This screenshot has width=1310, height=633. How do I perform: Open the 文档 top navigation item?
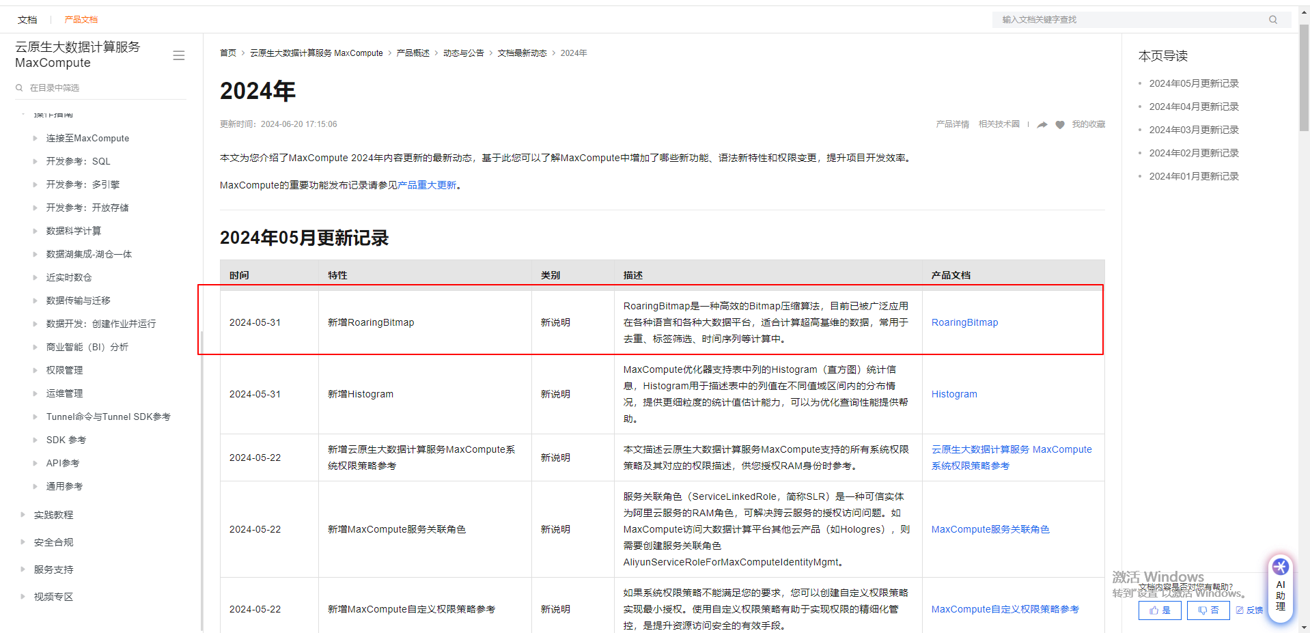pyautogui.click(x=27, y=20)
